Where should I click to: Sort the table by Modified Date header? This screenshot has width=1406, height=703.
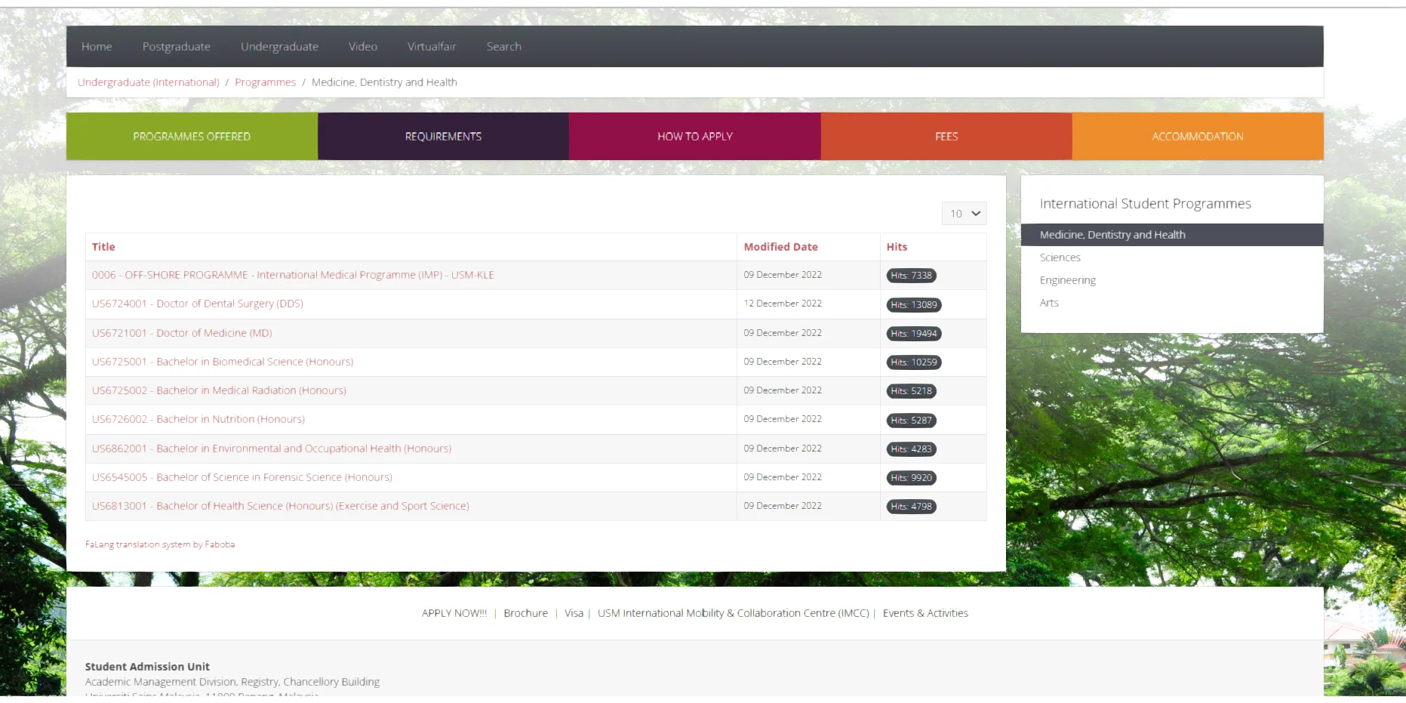pyautogui.click(x=780, y=247)
